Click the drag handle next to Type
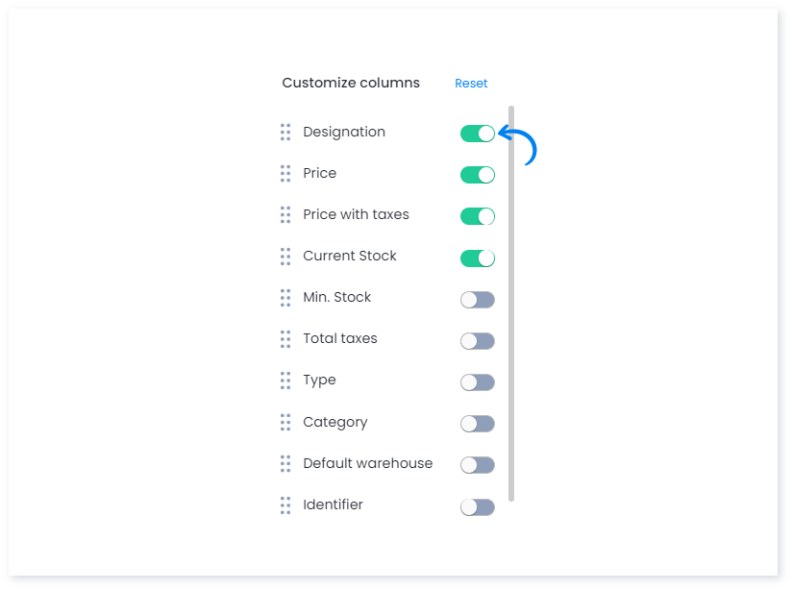 [285, 381]
